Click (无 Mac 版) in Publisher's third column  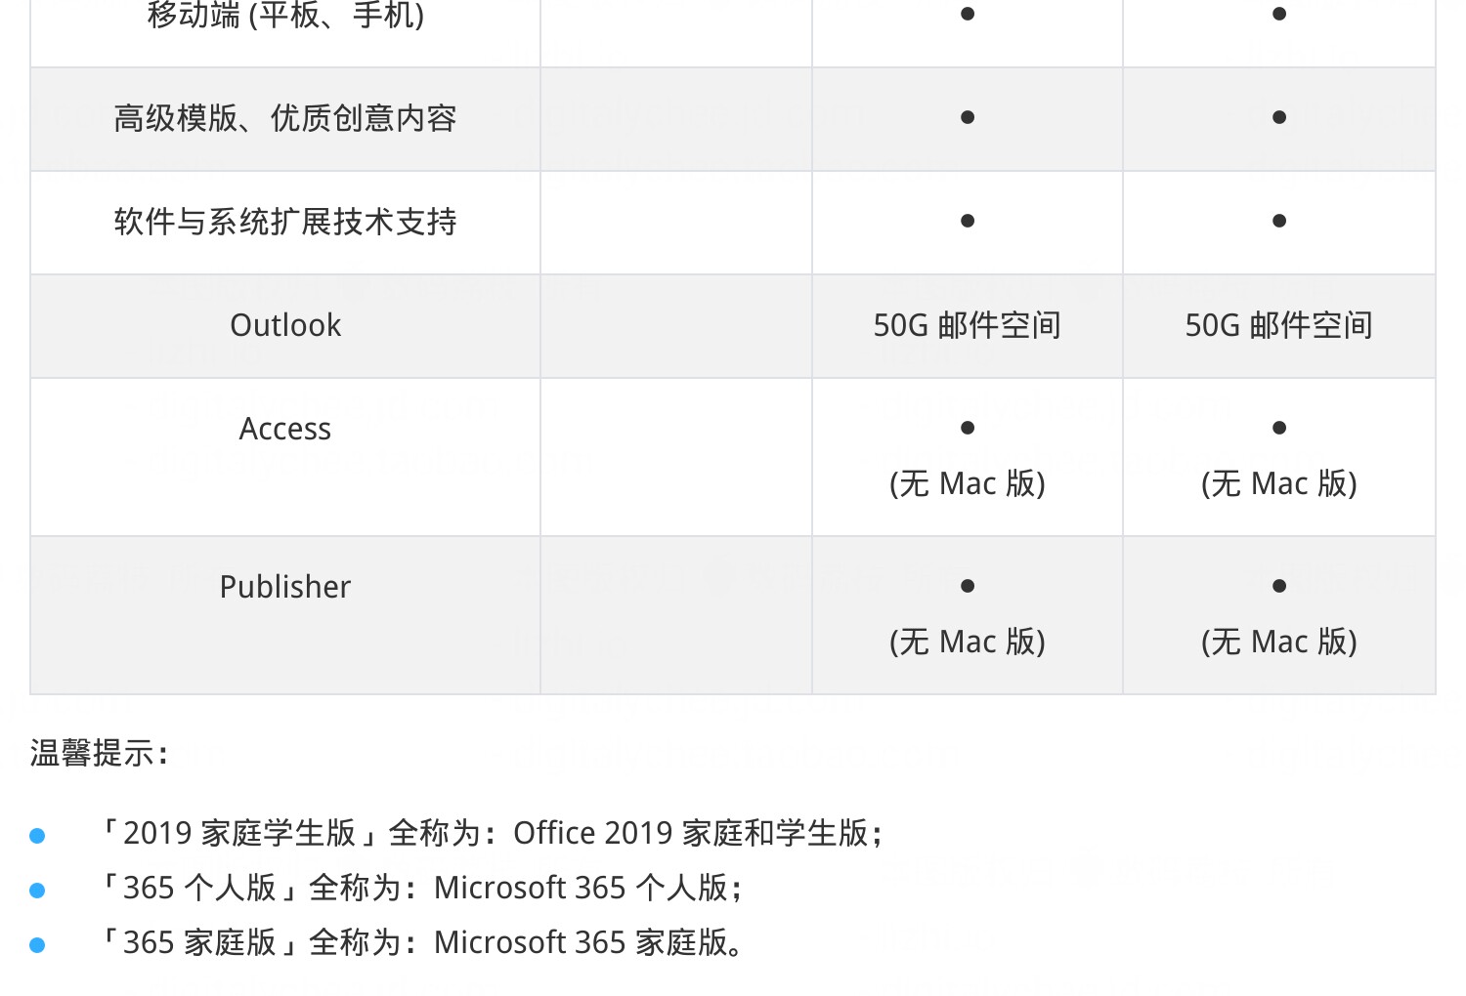click(x=968, y=642)
